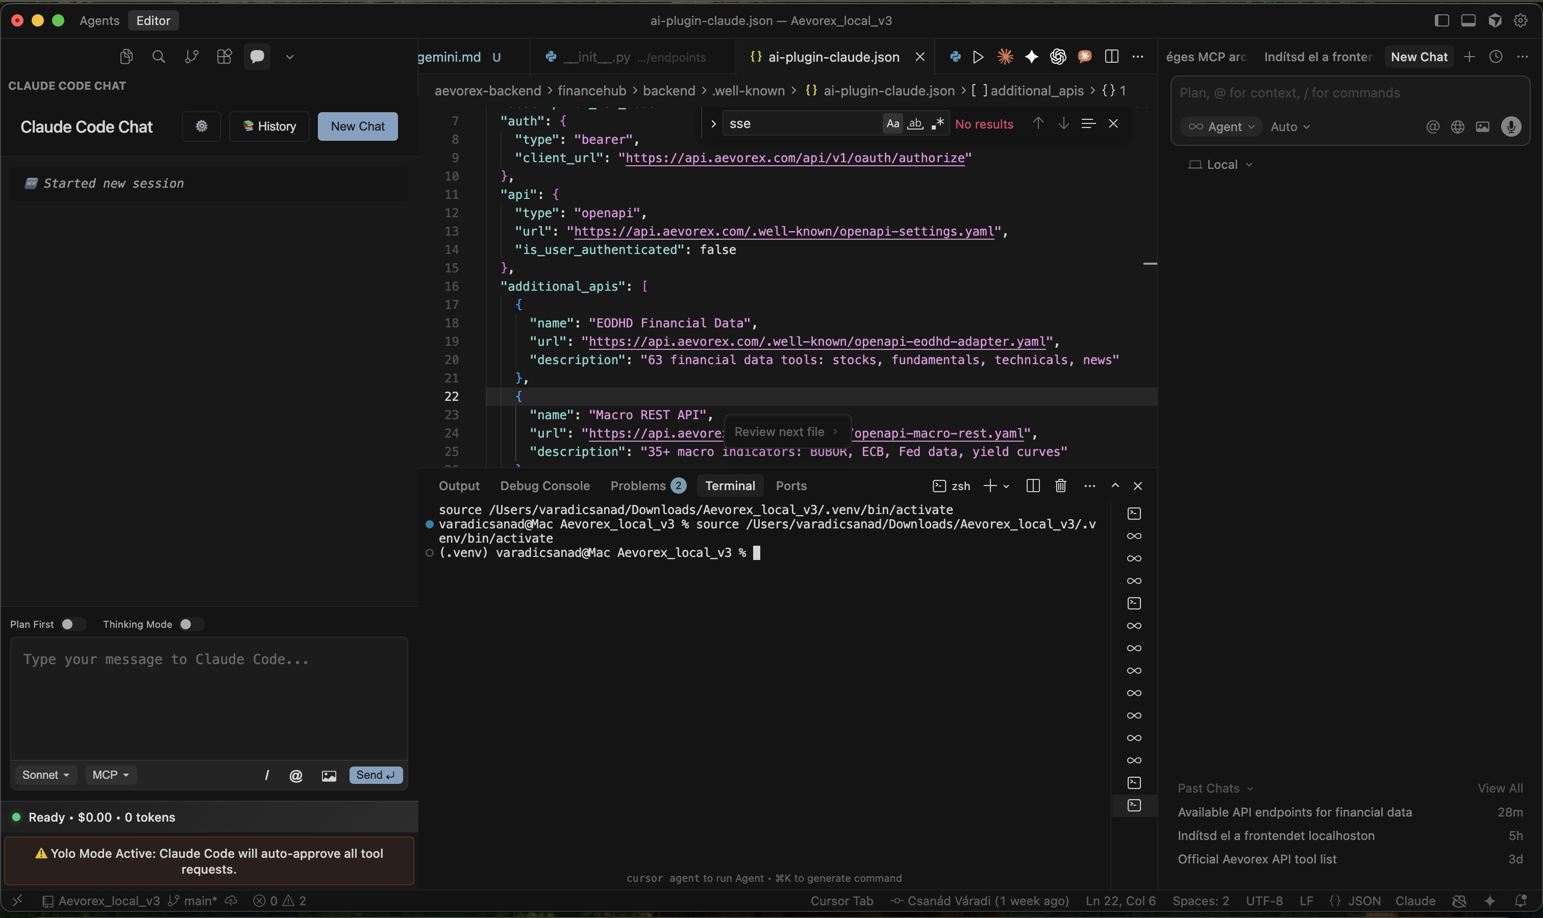1543x918 pixels.
Task: Open the Extensions icon in the sidebar
Action: [224, 56]
